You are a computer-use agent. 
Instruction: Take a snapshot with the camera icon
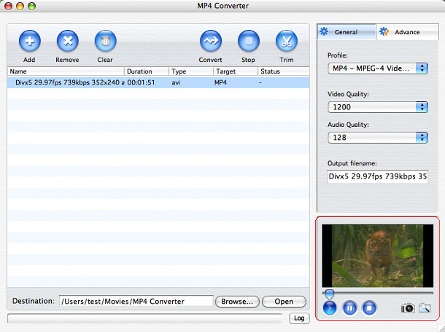pos(408,308)
